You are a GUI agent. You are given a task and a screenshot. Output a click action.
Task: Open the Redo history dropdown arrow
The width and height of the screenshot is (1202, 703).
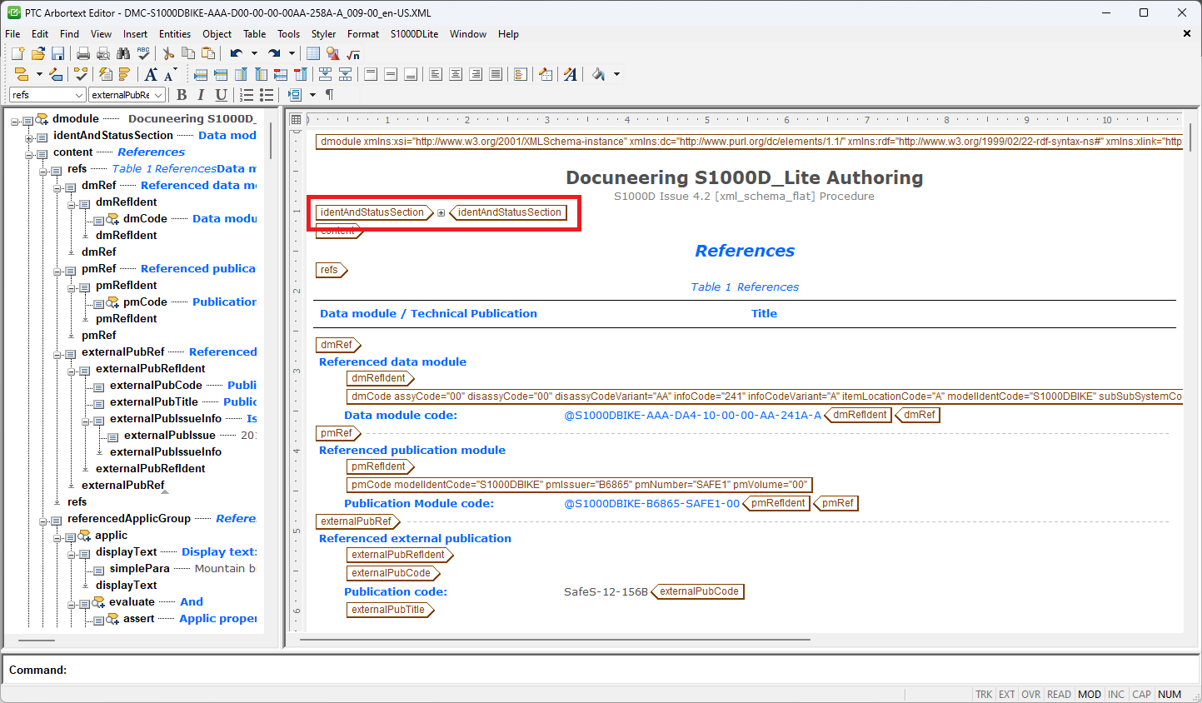pos(292,53)
